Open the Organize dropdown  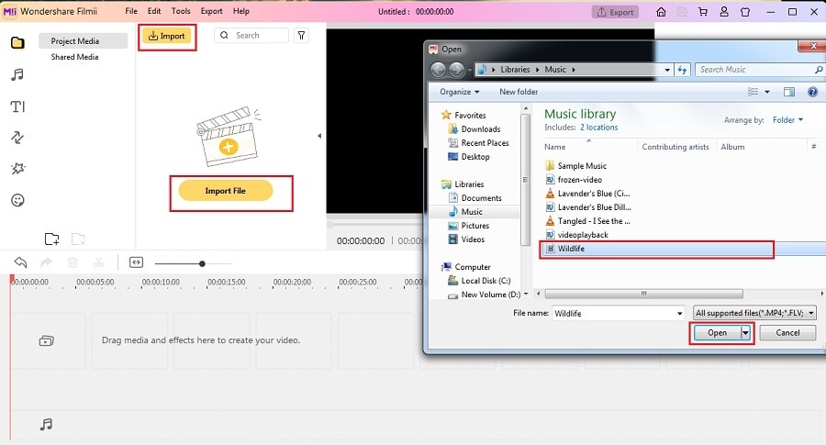[x=460, y=92]
